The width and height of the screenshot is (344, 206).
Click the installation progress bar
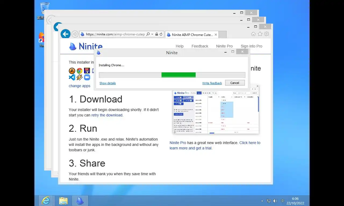[x=172, y=75]
